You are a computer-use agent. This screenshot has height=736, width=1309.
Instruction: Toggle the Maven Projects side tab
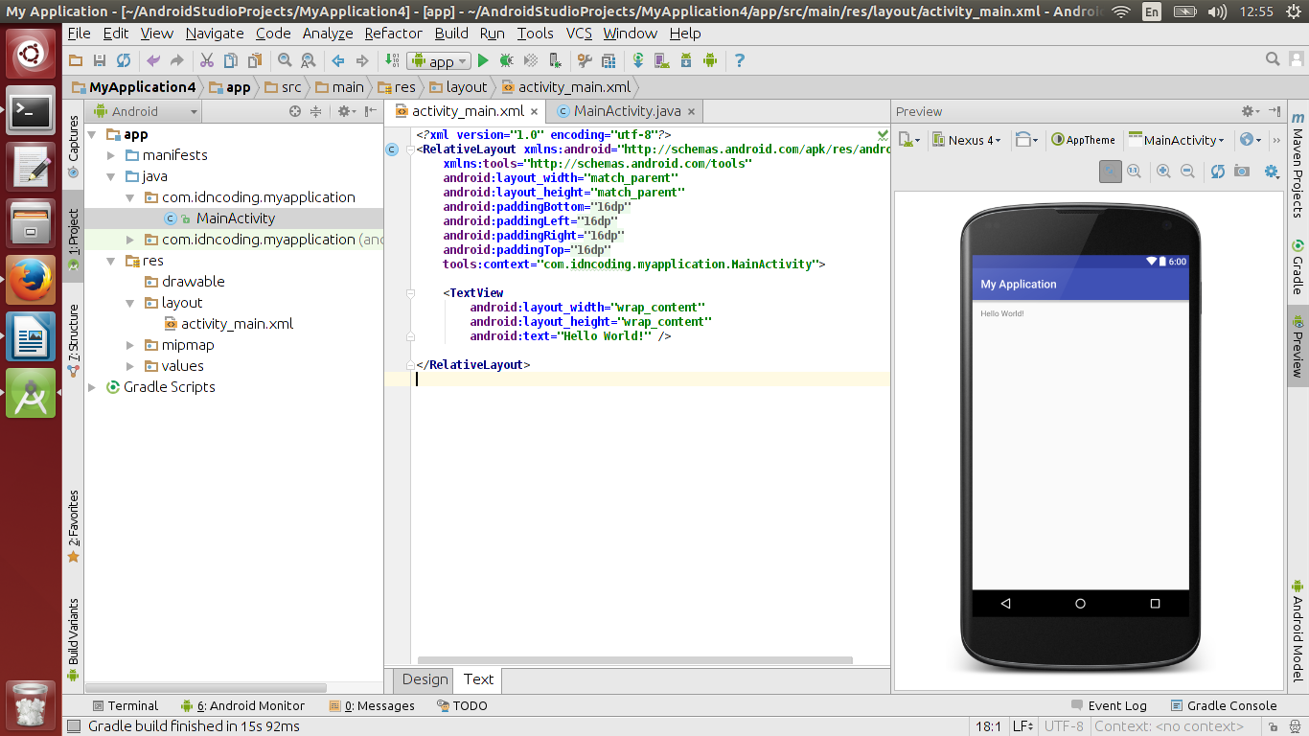pos(1298,165)
